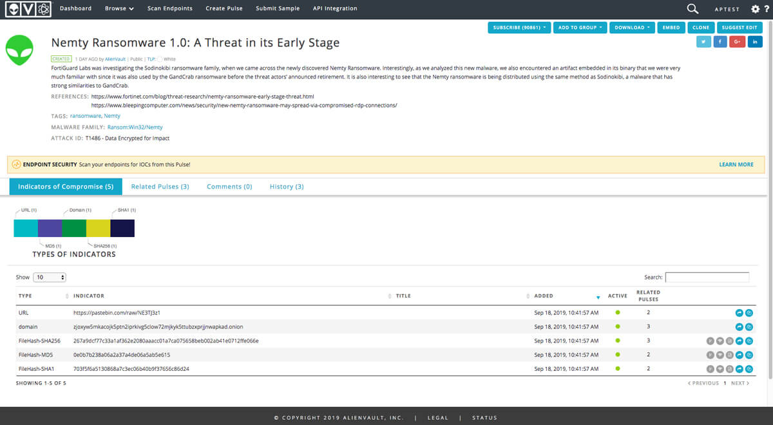Go to Dashboard

point(75,9)
